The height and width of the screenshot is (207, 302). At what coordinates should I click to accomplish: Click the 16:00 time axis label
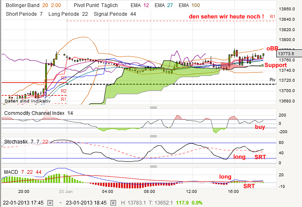click(x=233, y=191)
